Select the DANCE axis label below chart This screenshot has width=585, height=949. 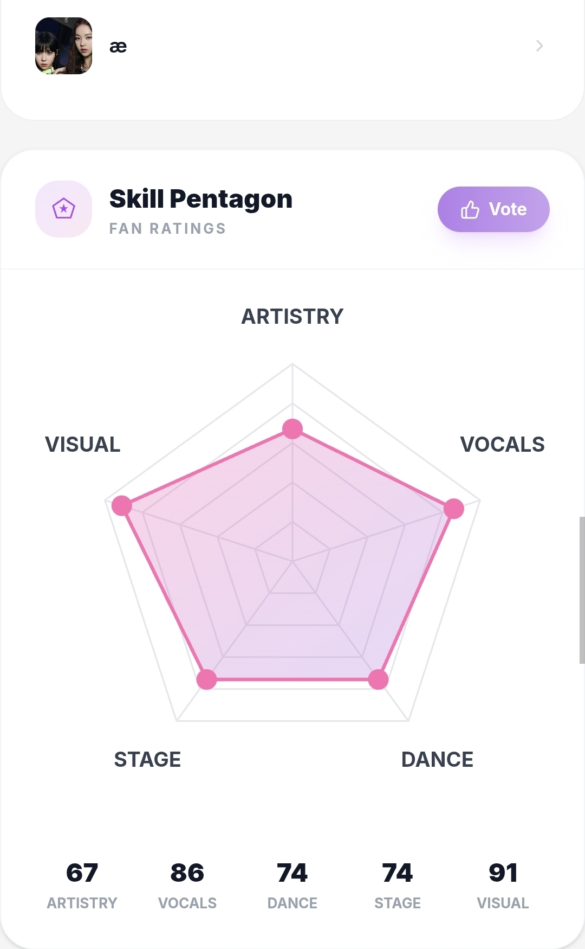437,760
